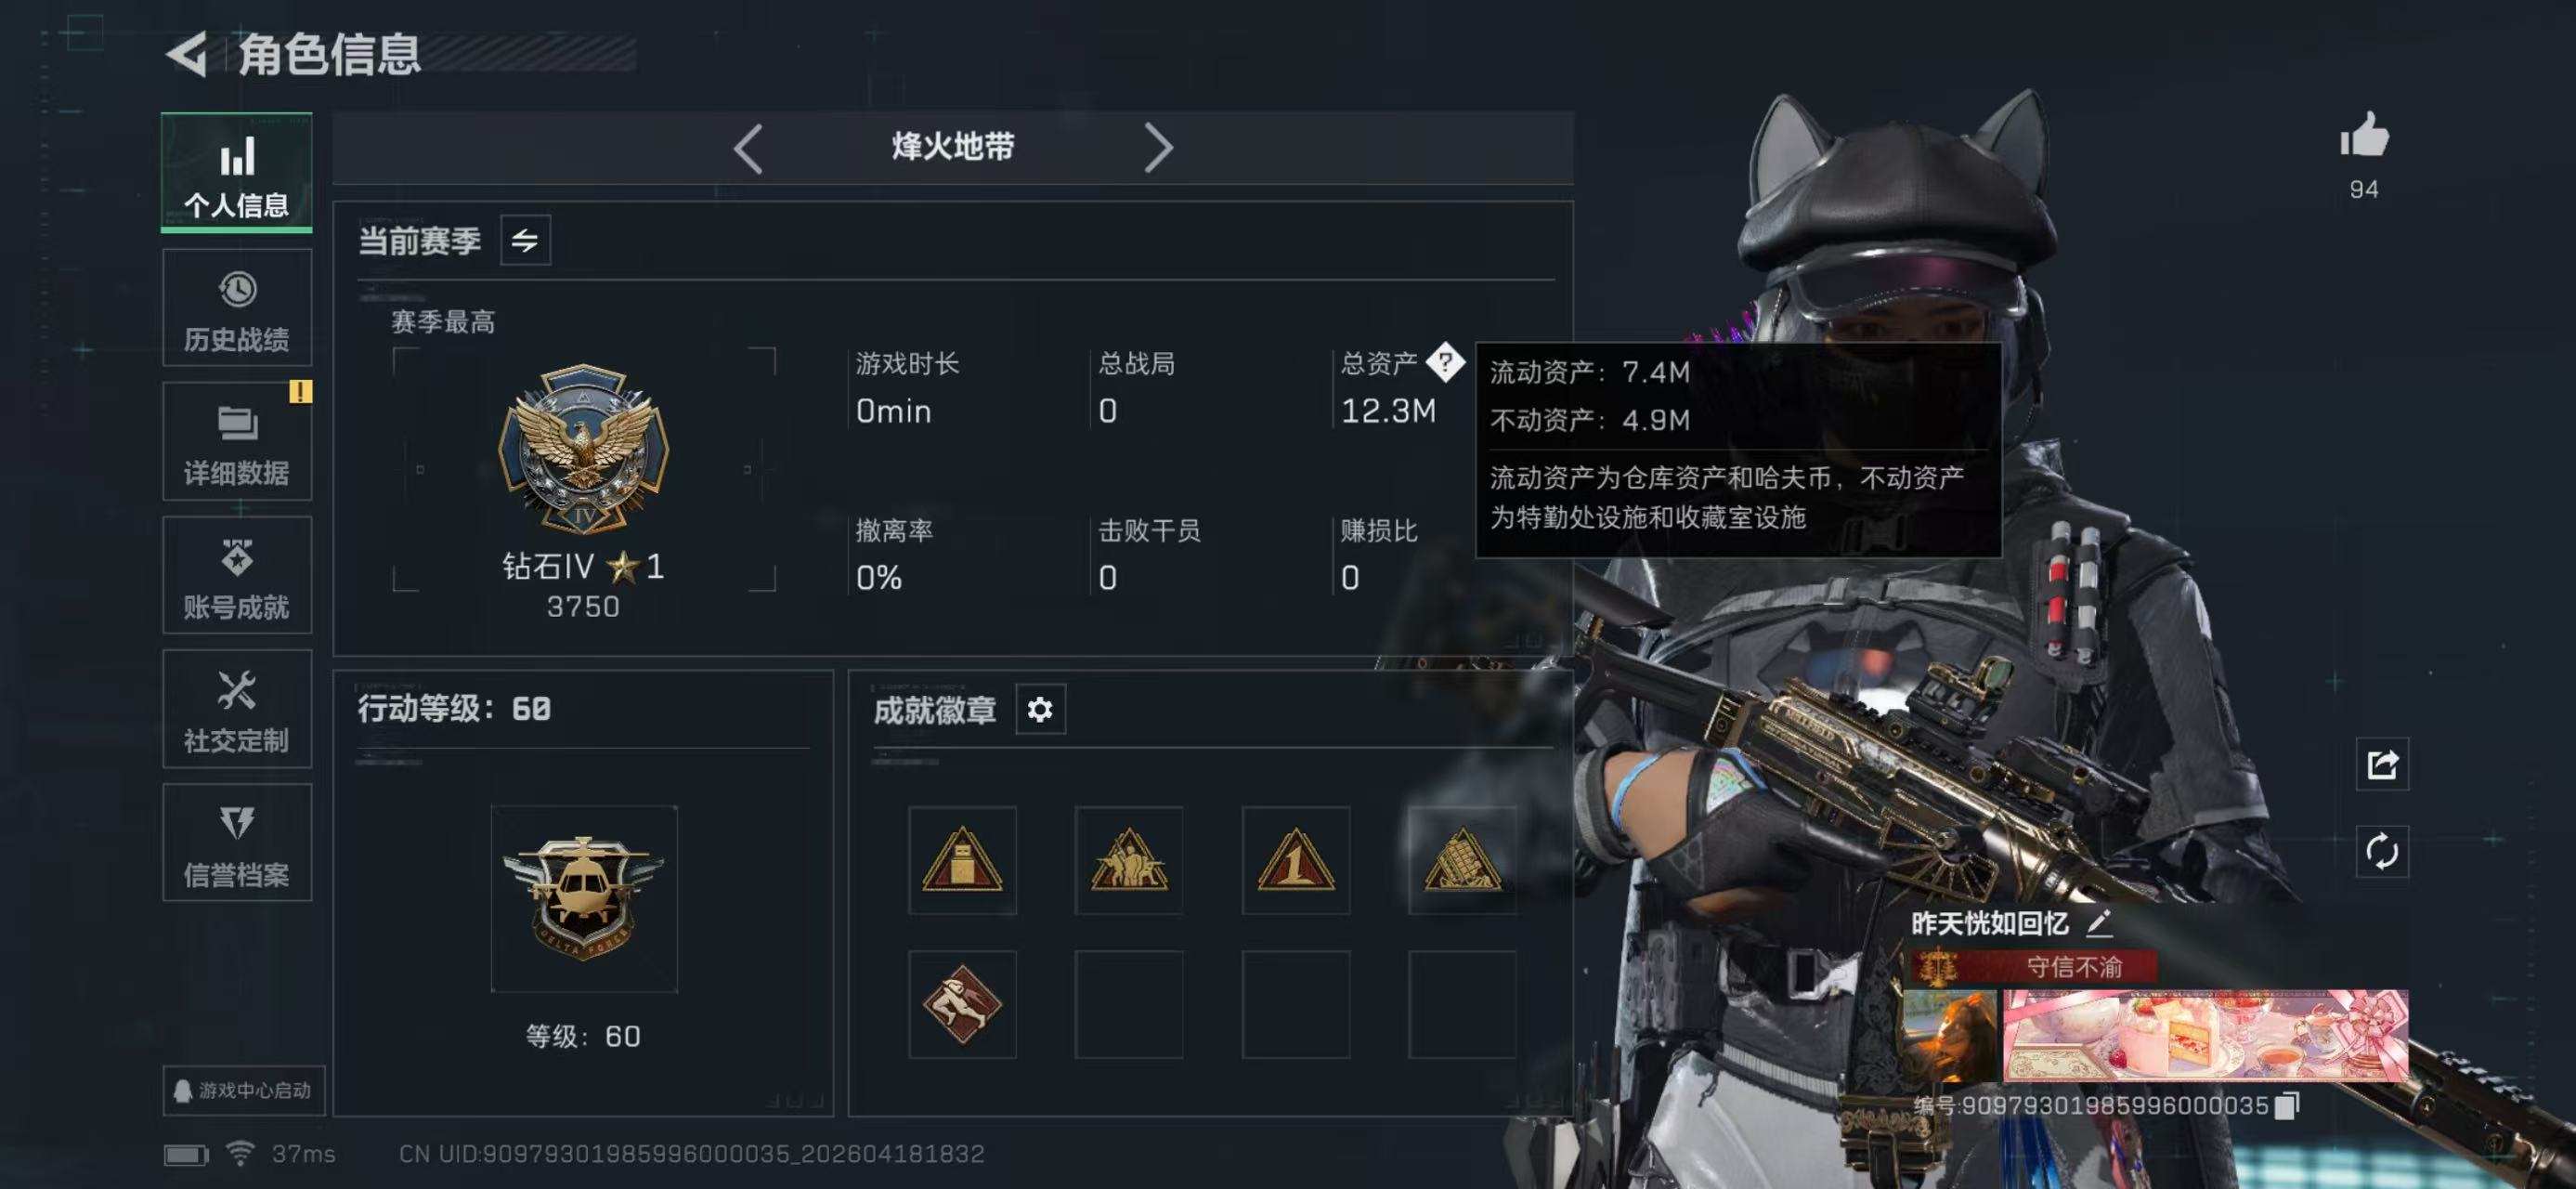Open 社交定制 sidebar tab

(x=237, y=709)
